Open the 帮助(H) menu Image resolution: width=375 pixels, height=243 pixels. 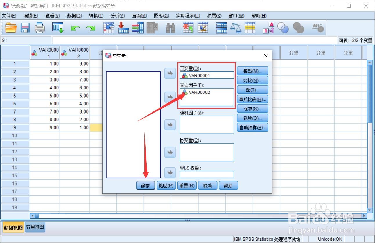(259, 16)
